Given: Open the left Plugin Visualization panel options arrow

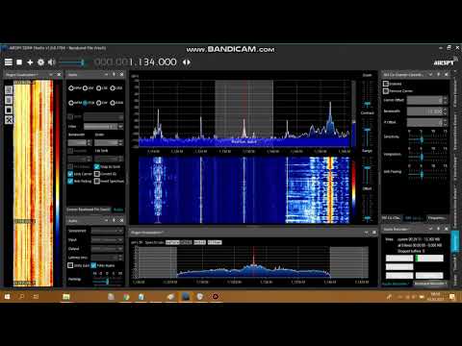Looking at the screenshot, I should [51, 75].
